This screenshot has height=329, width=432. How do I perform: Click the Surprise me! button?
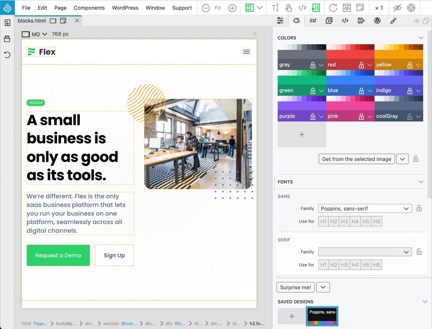295,287
